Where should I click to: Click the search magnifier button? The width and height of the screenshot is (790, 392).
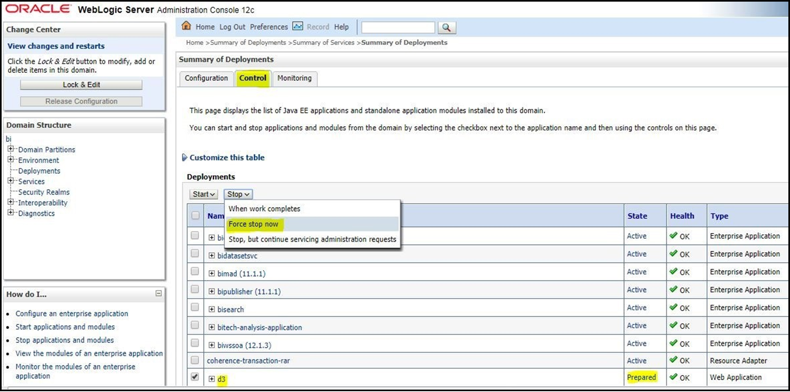tap(446, 28)
